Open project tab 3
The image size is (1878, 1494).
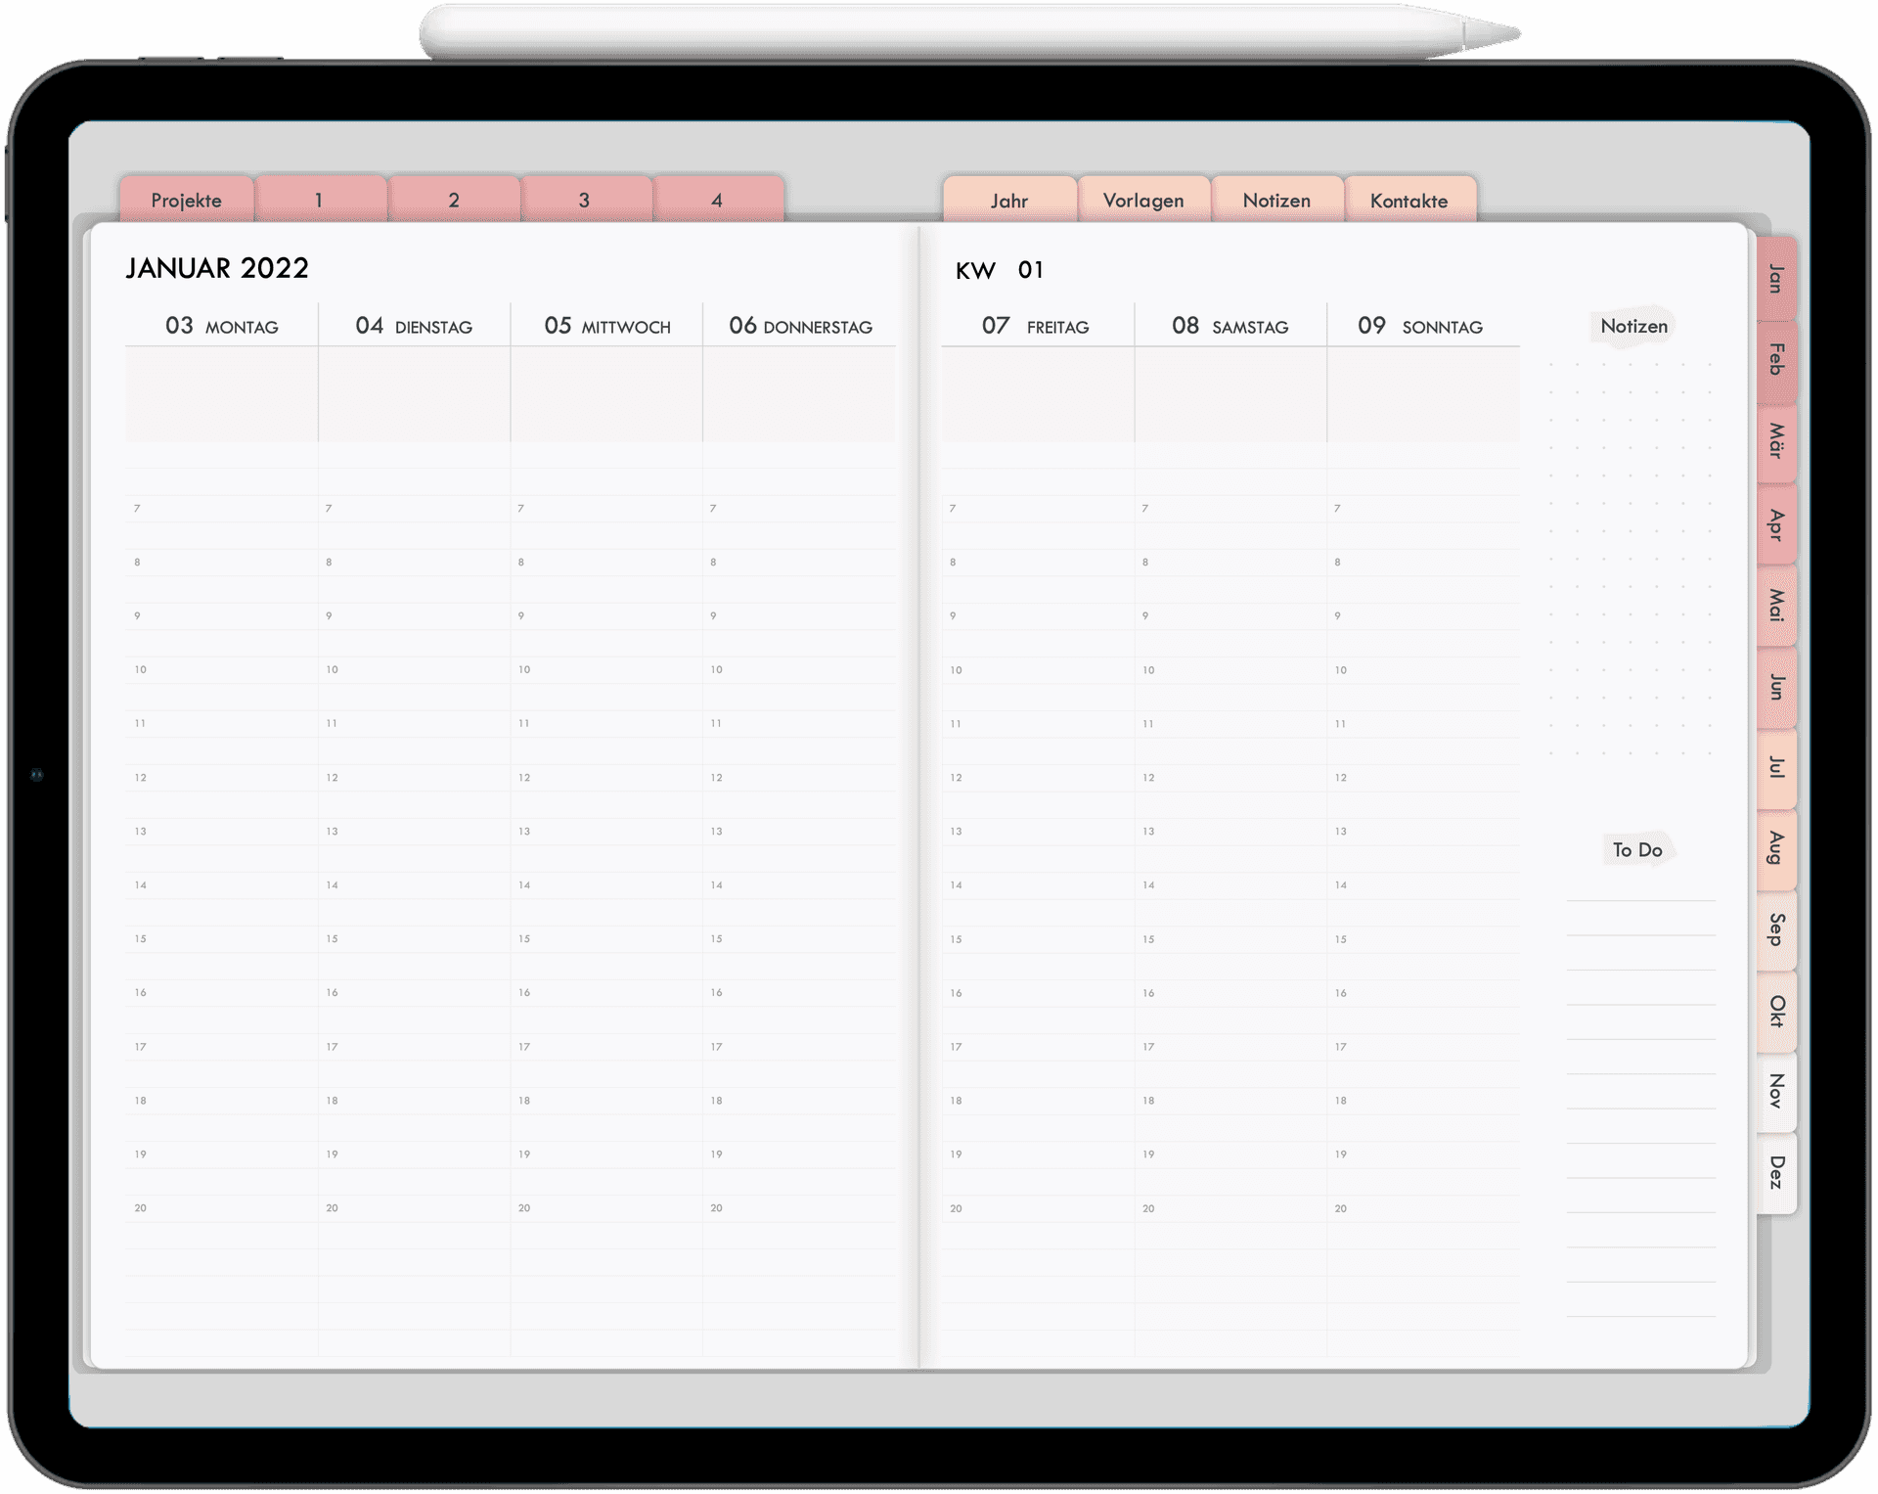pos(585,200)
